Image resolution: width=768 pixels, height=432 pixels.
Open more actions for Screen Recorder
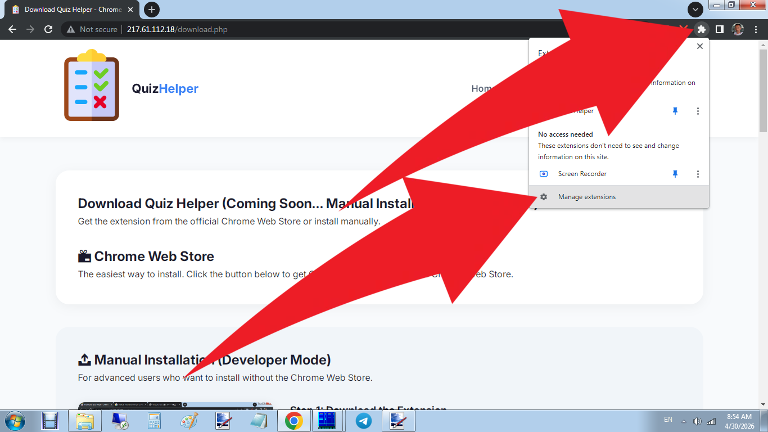point(698,174)
